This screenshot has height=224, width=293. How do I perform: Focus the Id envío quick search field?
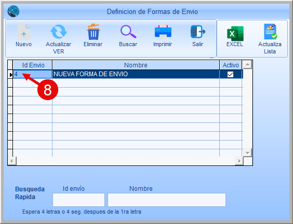(78, 200)
